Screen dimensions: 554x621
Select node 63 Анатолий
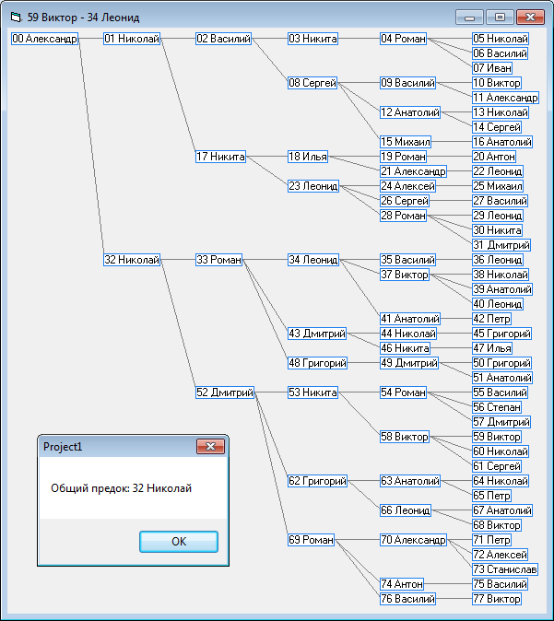coord(410,481)
